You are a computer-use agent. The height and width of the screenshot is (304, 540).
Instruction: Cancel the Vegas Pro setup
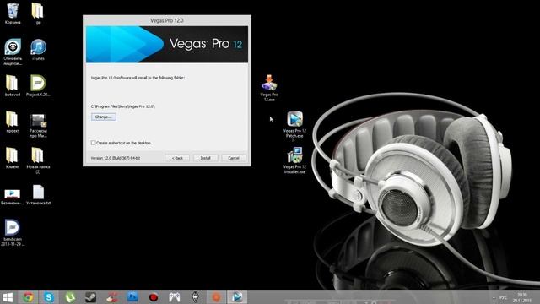[234, 158]
